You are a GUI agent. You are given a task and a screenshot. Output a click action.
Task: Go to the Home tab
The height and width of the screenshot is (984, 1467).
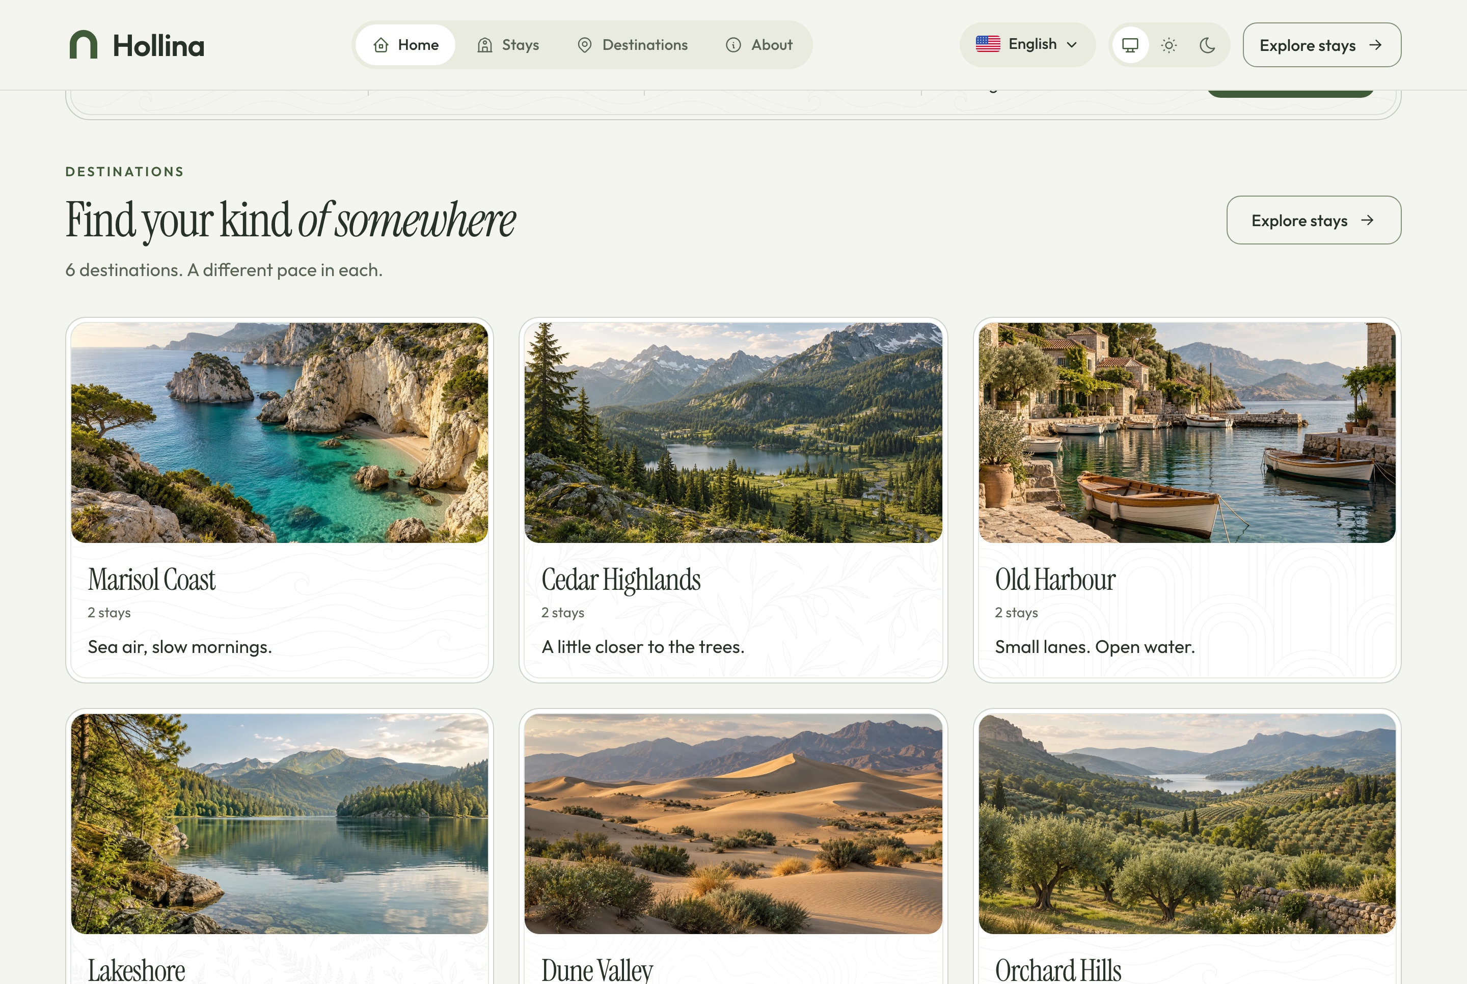(405, 44)
